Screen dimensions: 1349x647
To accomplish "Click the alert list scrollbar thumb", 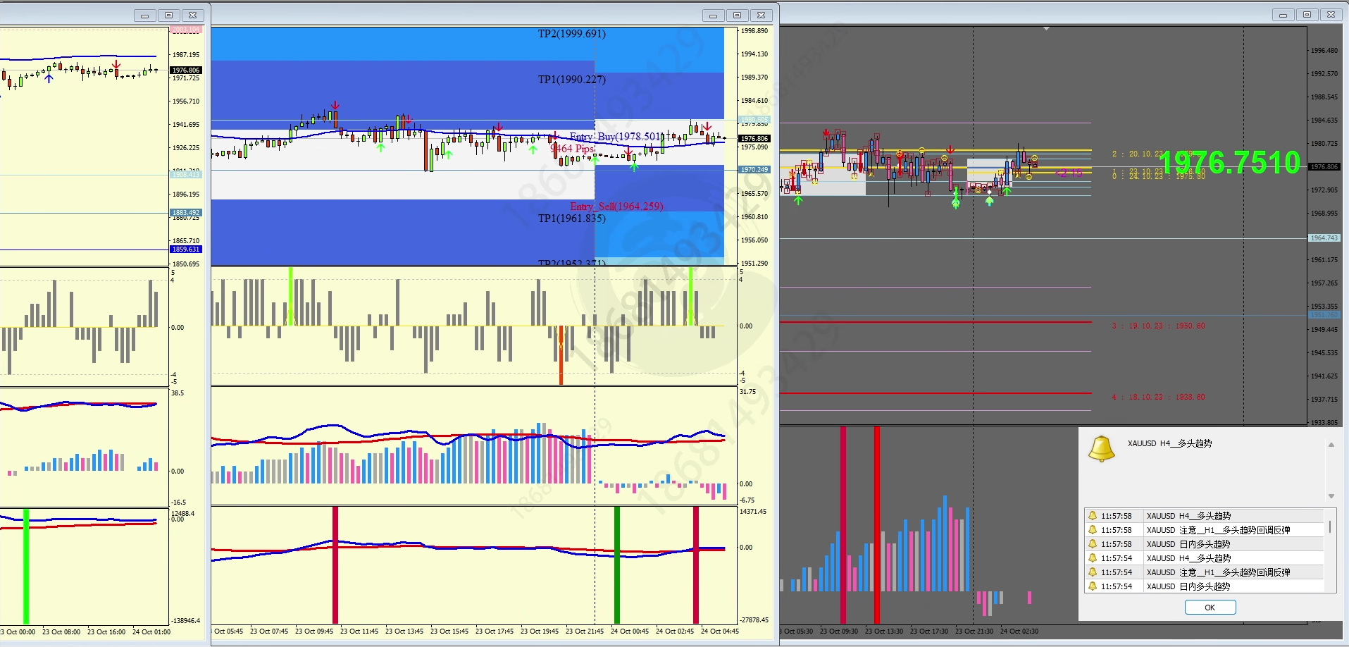I will click(1330, 526).
